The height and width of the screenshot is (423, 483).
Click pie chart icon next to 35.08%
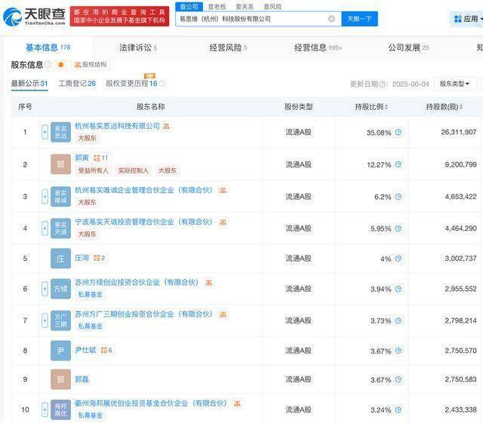pyautogui.click(x=398, y=133)
